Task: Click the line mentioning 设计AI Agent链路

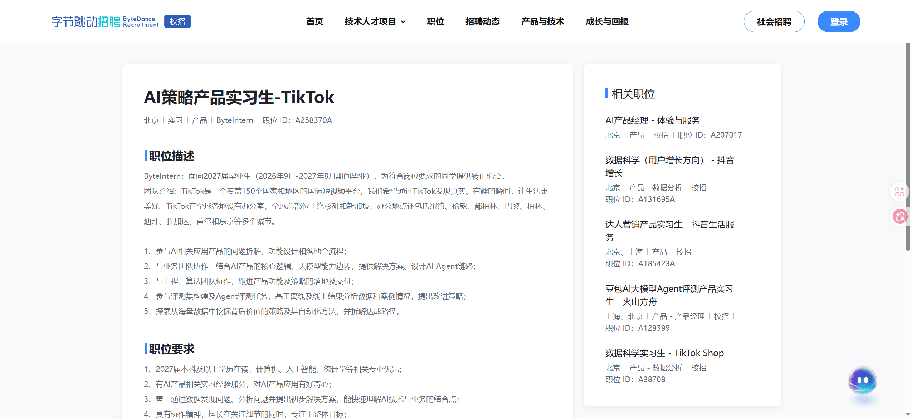Action: 310,266
